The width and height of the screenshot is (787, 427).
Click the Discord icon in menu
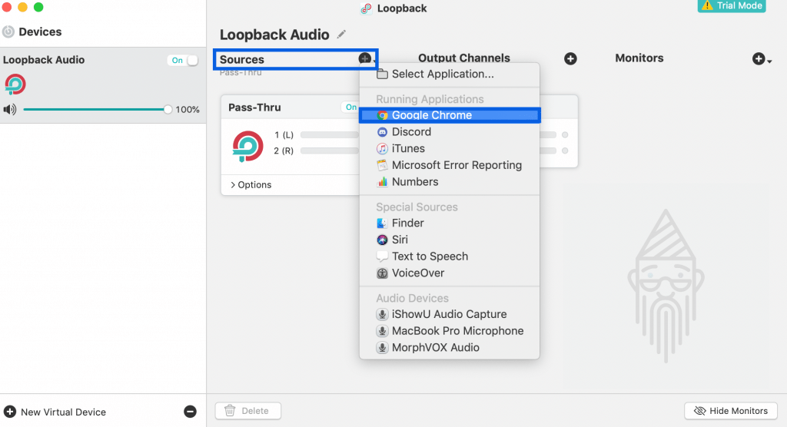point(382,132)
